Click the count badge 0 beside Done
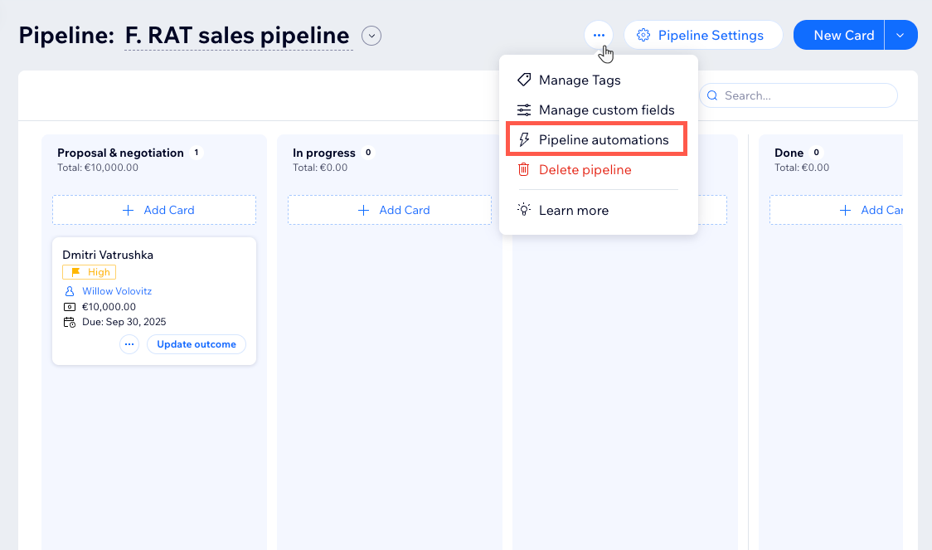932x550 pixels. click(816, 153)
